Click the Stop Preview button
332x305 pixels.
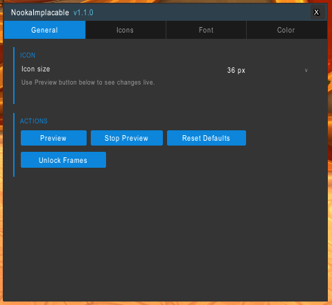tap(127, 138)
